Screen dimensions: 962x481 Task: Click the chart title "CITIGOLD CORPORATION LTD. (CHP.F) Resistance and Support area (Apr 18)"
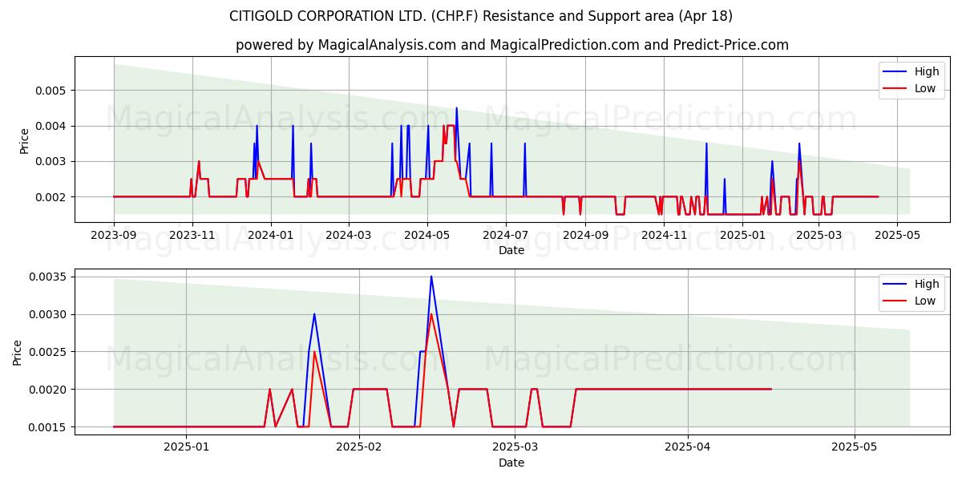coord(481,16)
